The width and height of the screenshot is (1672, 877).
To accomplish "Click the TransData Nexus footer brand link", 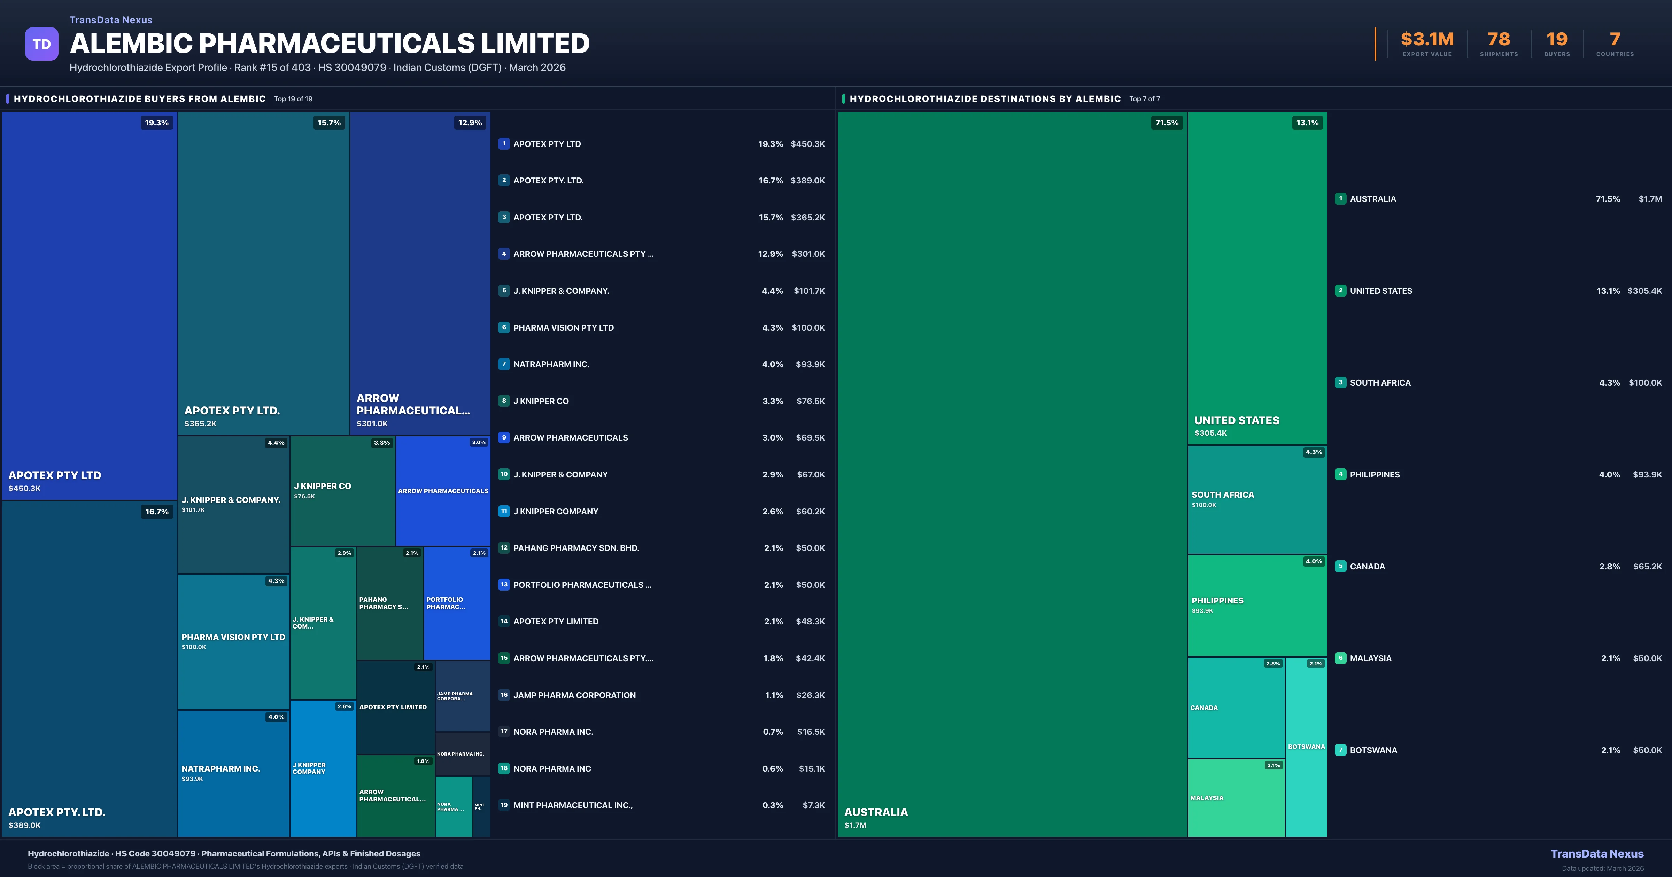I will [1597, 854].
